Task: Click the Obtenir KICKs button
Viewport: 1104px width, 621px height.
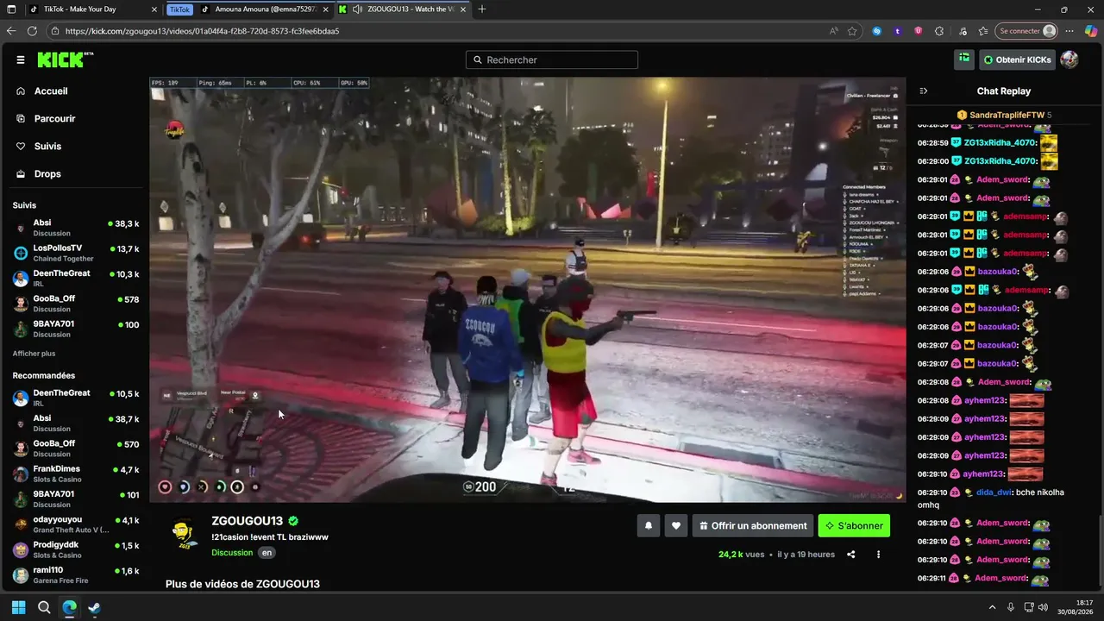Action: point(1017,60)
